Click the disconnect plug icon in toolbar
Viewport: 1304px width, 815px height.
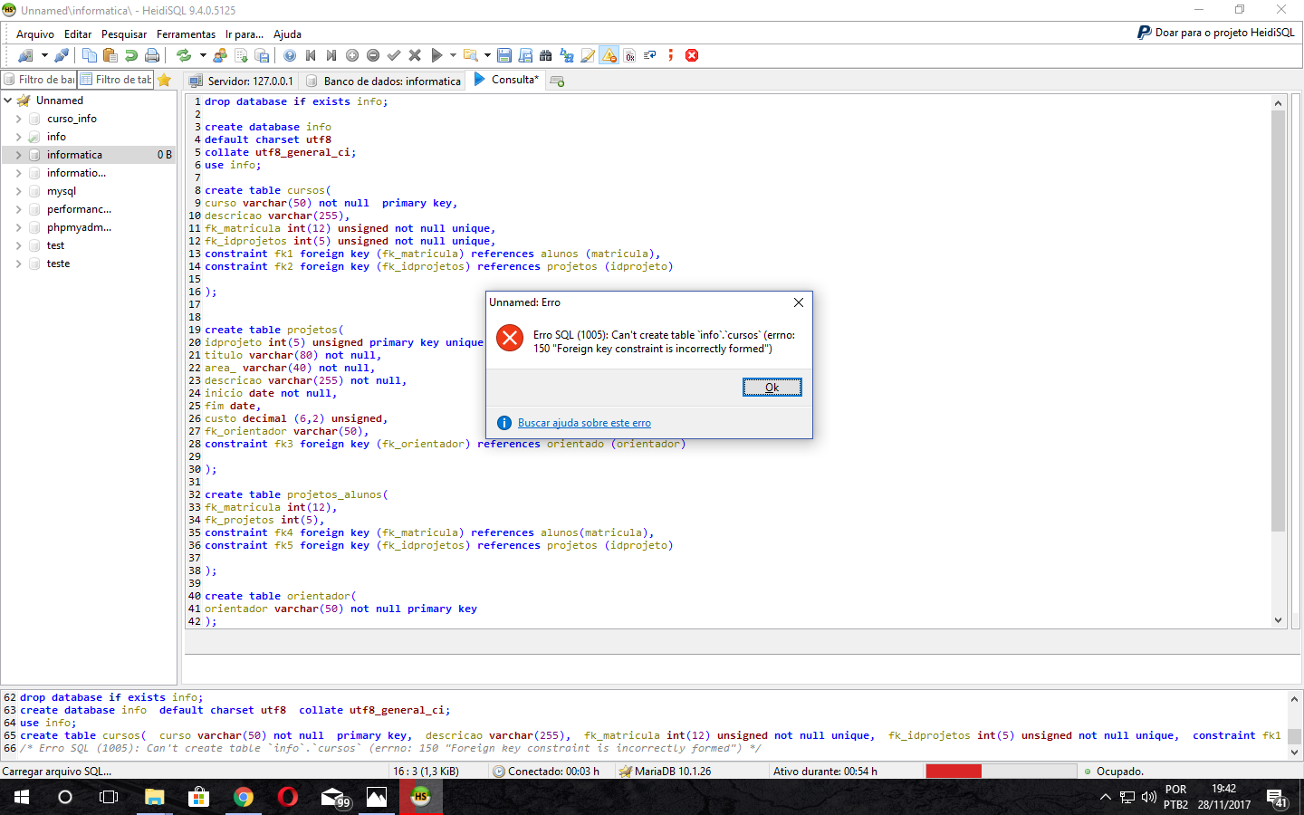tap(62, 55)
